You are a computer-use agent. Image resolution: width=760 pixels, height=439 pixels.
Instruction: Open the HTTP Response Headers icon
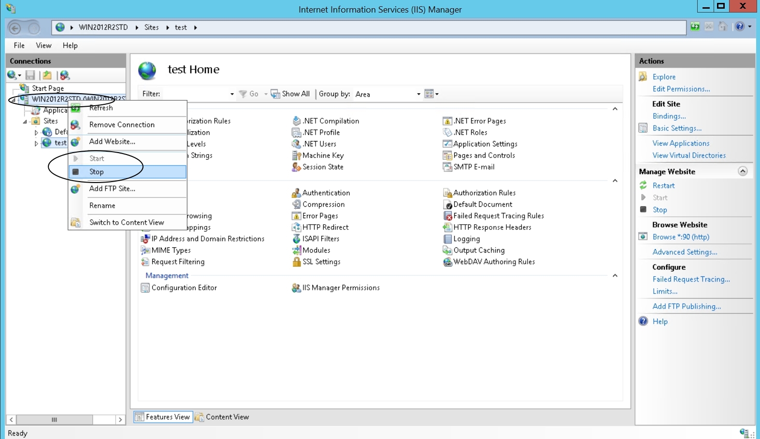[x=447, y=227]
